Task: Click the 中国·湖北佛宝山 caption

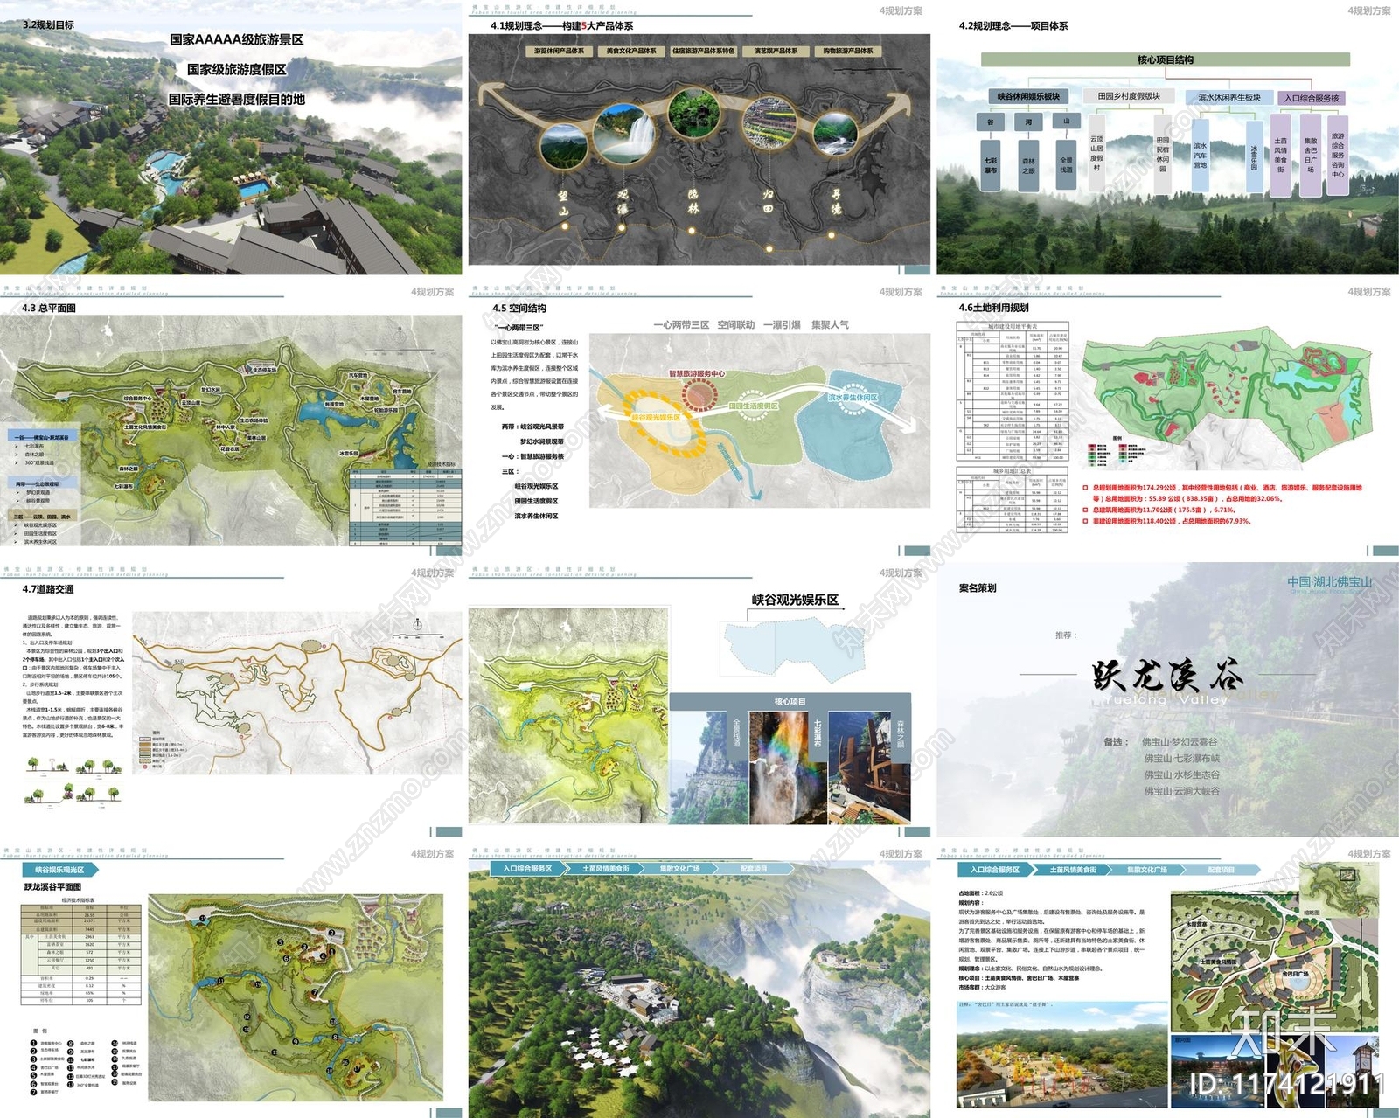Action: tap(1329, 582)
